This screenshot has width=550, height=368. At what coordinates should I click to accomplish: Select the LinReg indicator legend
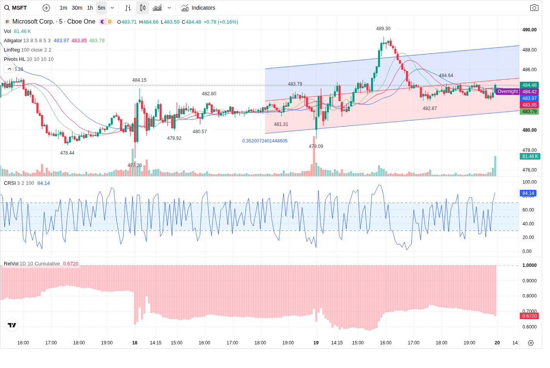tap(12, 50)
